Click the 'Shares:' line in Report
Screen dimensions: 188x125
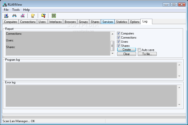click(x=11, y=47)
